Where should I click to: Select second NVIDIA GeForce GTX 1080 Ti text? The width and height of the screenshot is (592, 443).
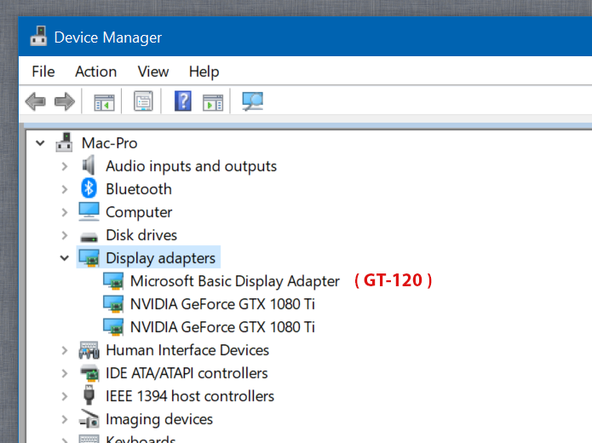222,327
